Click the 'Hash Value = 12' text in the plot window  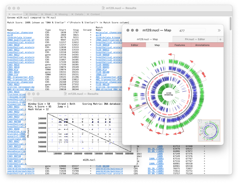click(x=38, y=109)
